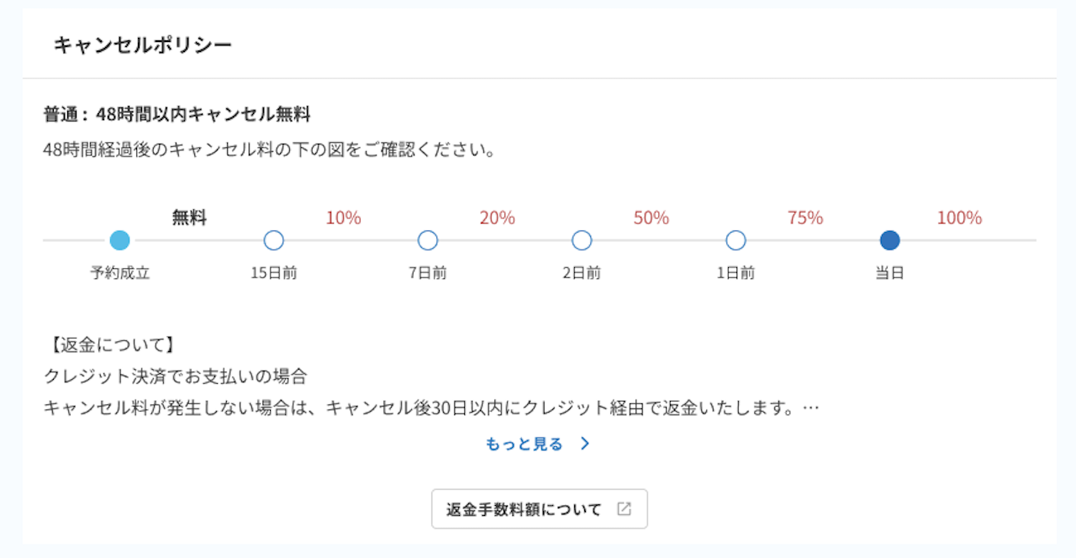This screenshot has height=558, width=1076.
Task: Click the 7日前 circle on the timeline
Action: (427, 240)
